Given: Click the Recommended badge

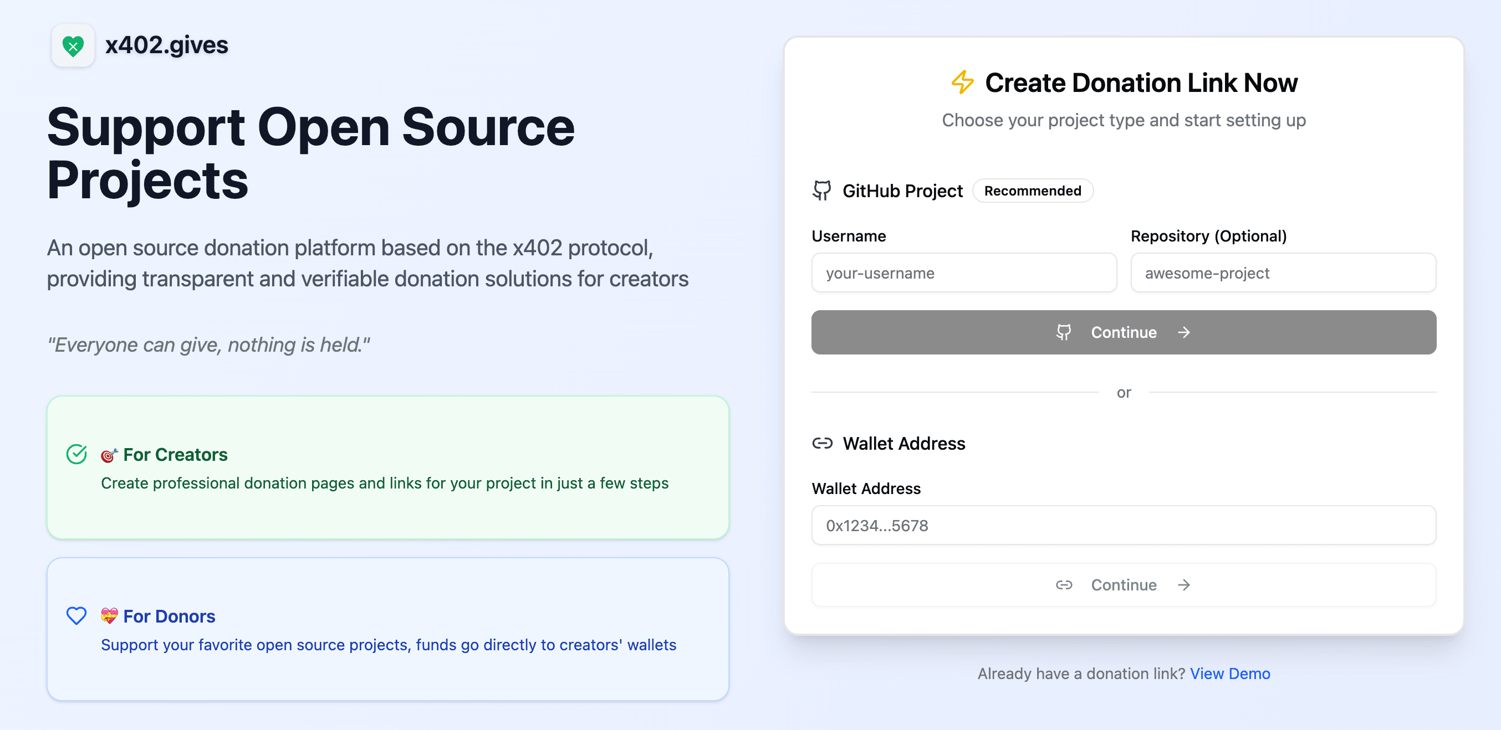Looking at the screenshot, I should click(x=1032, y=191).
